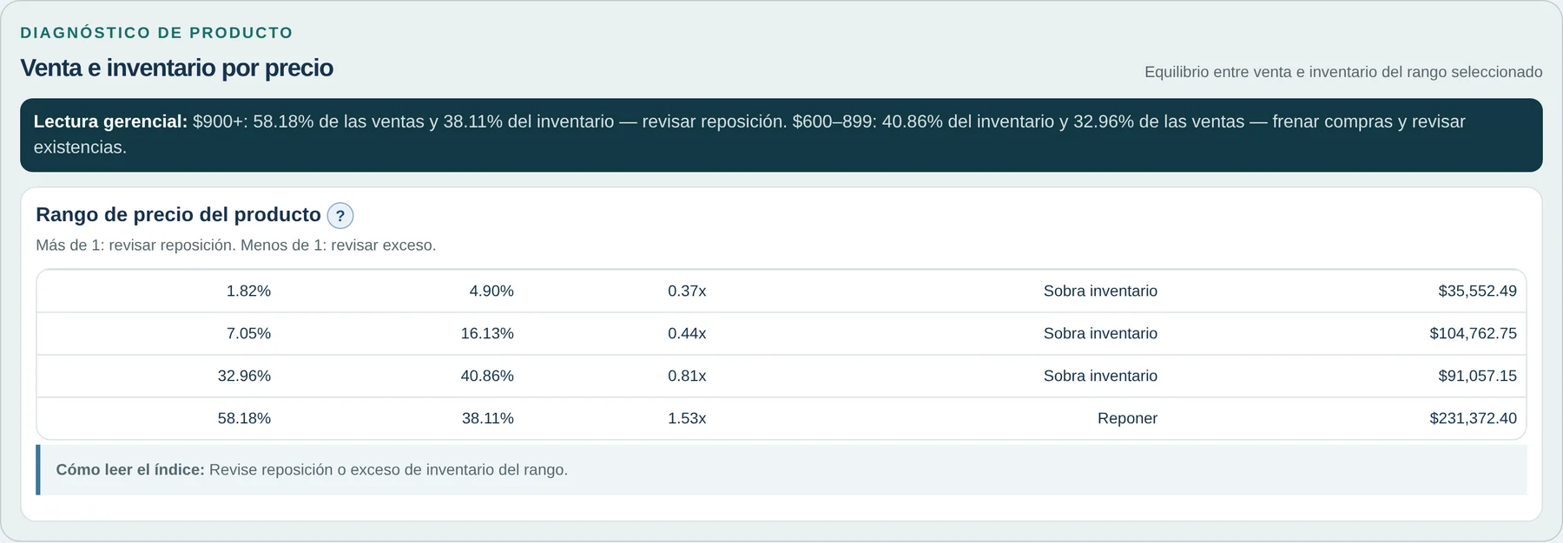Select the 58.18% sales share table cell
This screenshot has height=543, width=1563.
click(244, 419)
